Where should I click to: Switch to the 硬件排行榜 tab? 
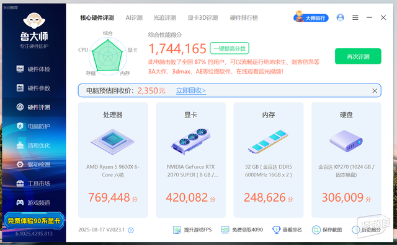pos(244,18)
